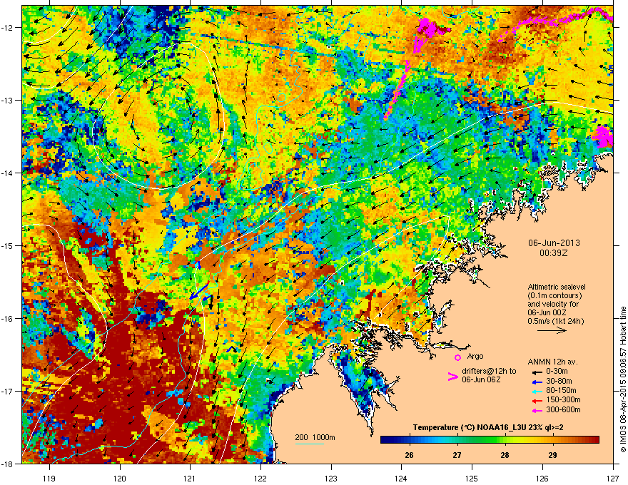
Task: Click longitude axis label 125
Action: 472,478
